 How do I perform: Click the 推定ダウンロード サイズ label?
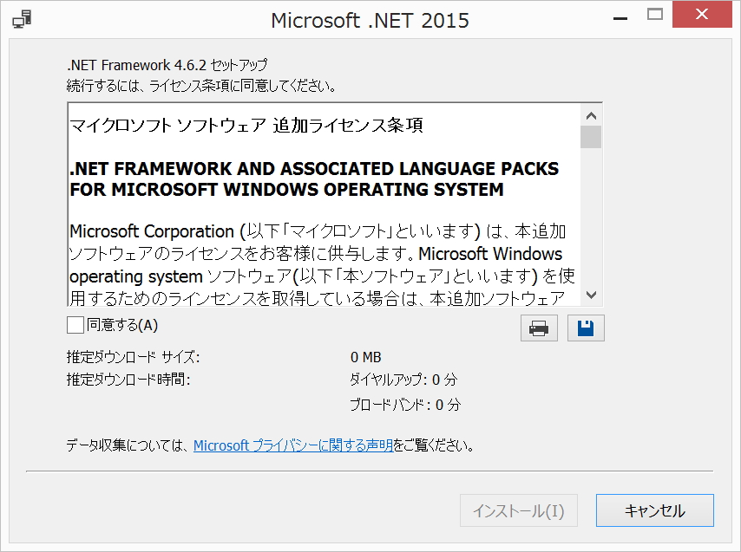coord(128,356)
